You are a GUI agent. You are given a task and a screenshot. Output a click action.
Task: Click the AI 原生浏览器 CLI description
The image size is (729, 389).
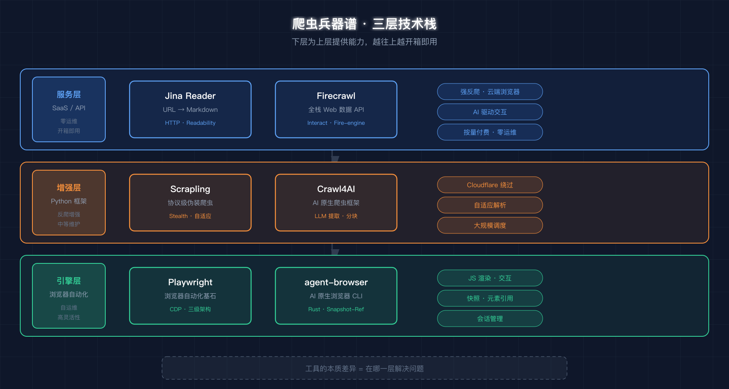click(336, 296)
